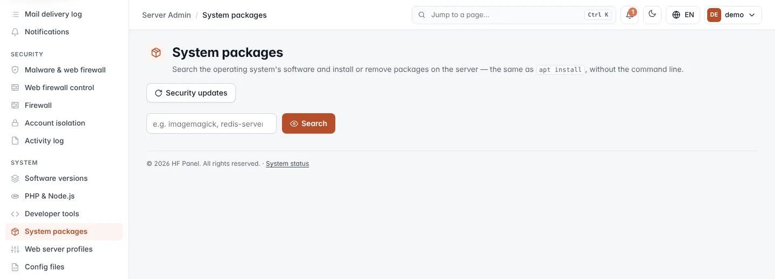Toggle dark mode with moon icon
775x279 pixels.
pyautogui.click(x=652, y=14)
